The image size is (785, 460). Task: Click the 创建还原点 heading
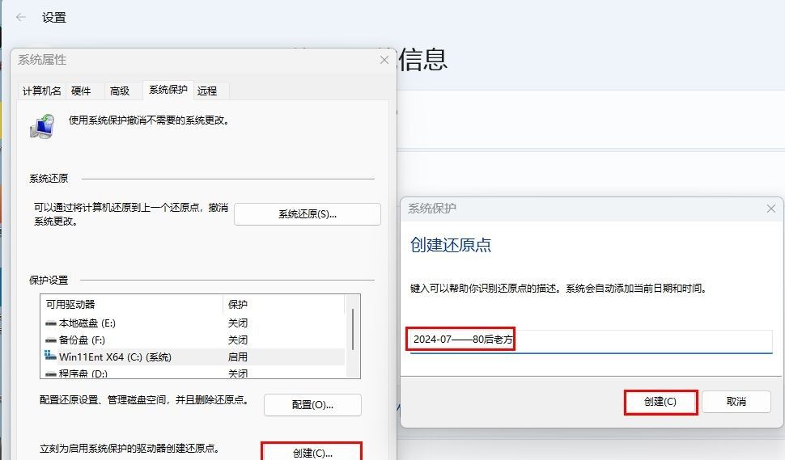pyautogui.click(x=451, y=245)
